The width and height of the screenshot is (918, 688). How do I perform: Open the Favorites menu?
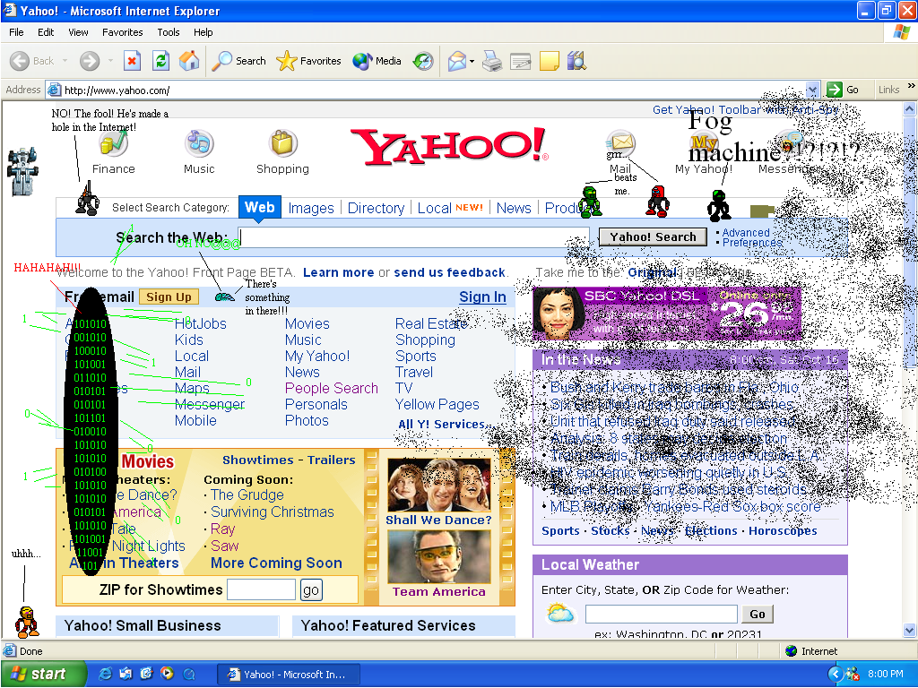[x=122, y=32]
